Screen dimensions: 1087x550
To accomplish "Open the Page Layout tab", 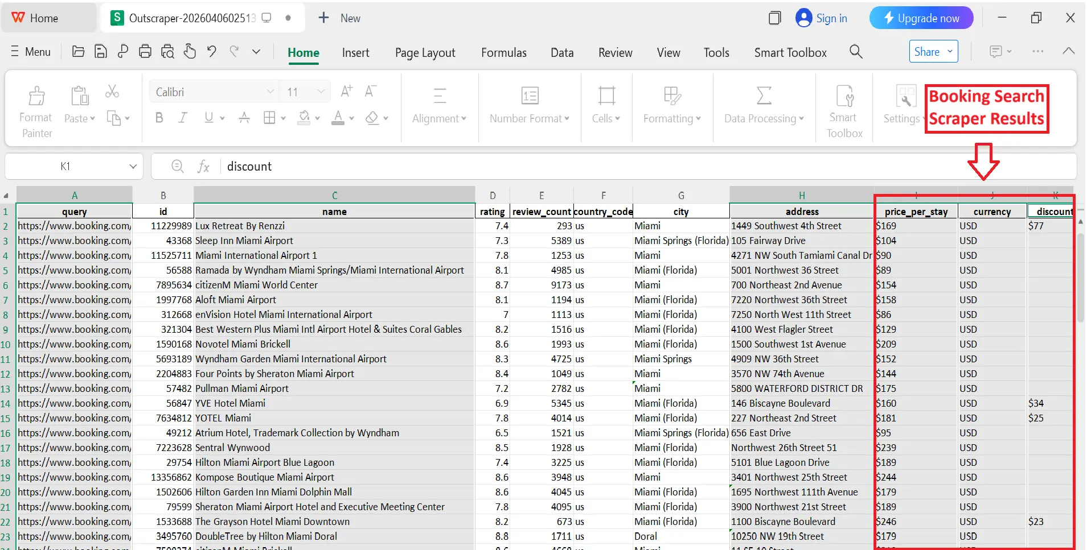I will (x=425, y=53).
